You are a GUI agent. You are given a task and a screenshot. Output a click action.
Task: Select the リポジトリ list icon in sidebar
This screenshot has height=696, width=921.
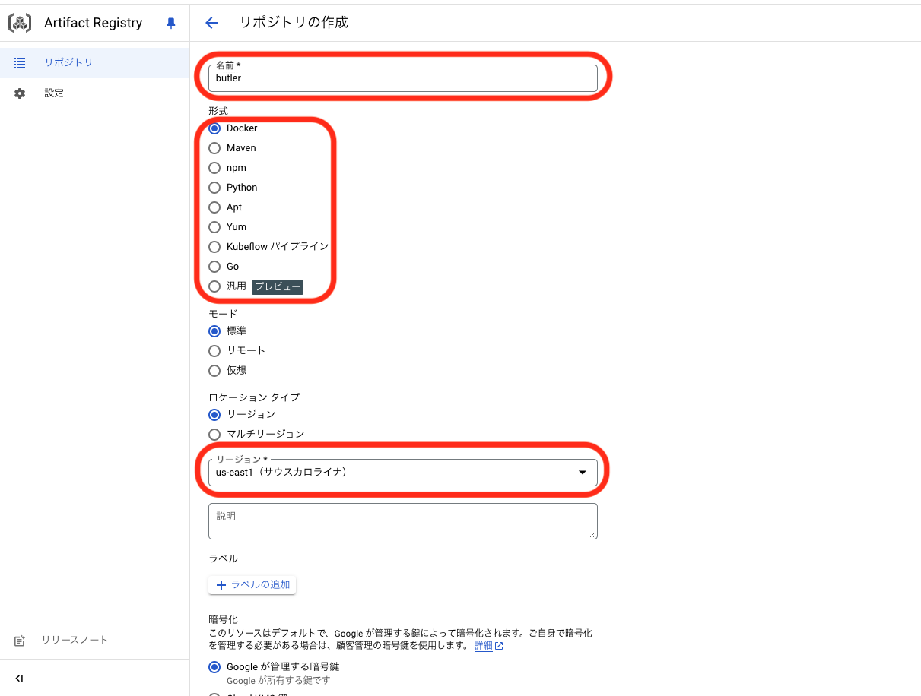click(x=20, y=62)
